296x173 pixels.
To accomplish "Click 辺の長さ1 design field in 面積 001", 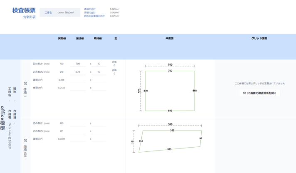I will tap(78, 124).
